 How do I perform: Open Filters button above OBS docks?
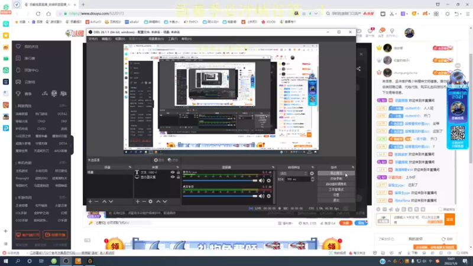click(x=173, y=160)
